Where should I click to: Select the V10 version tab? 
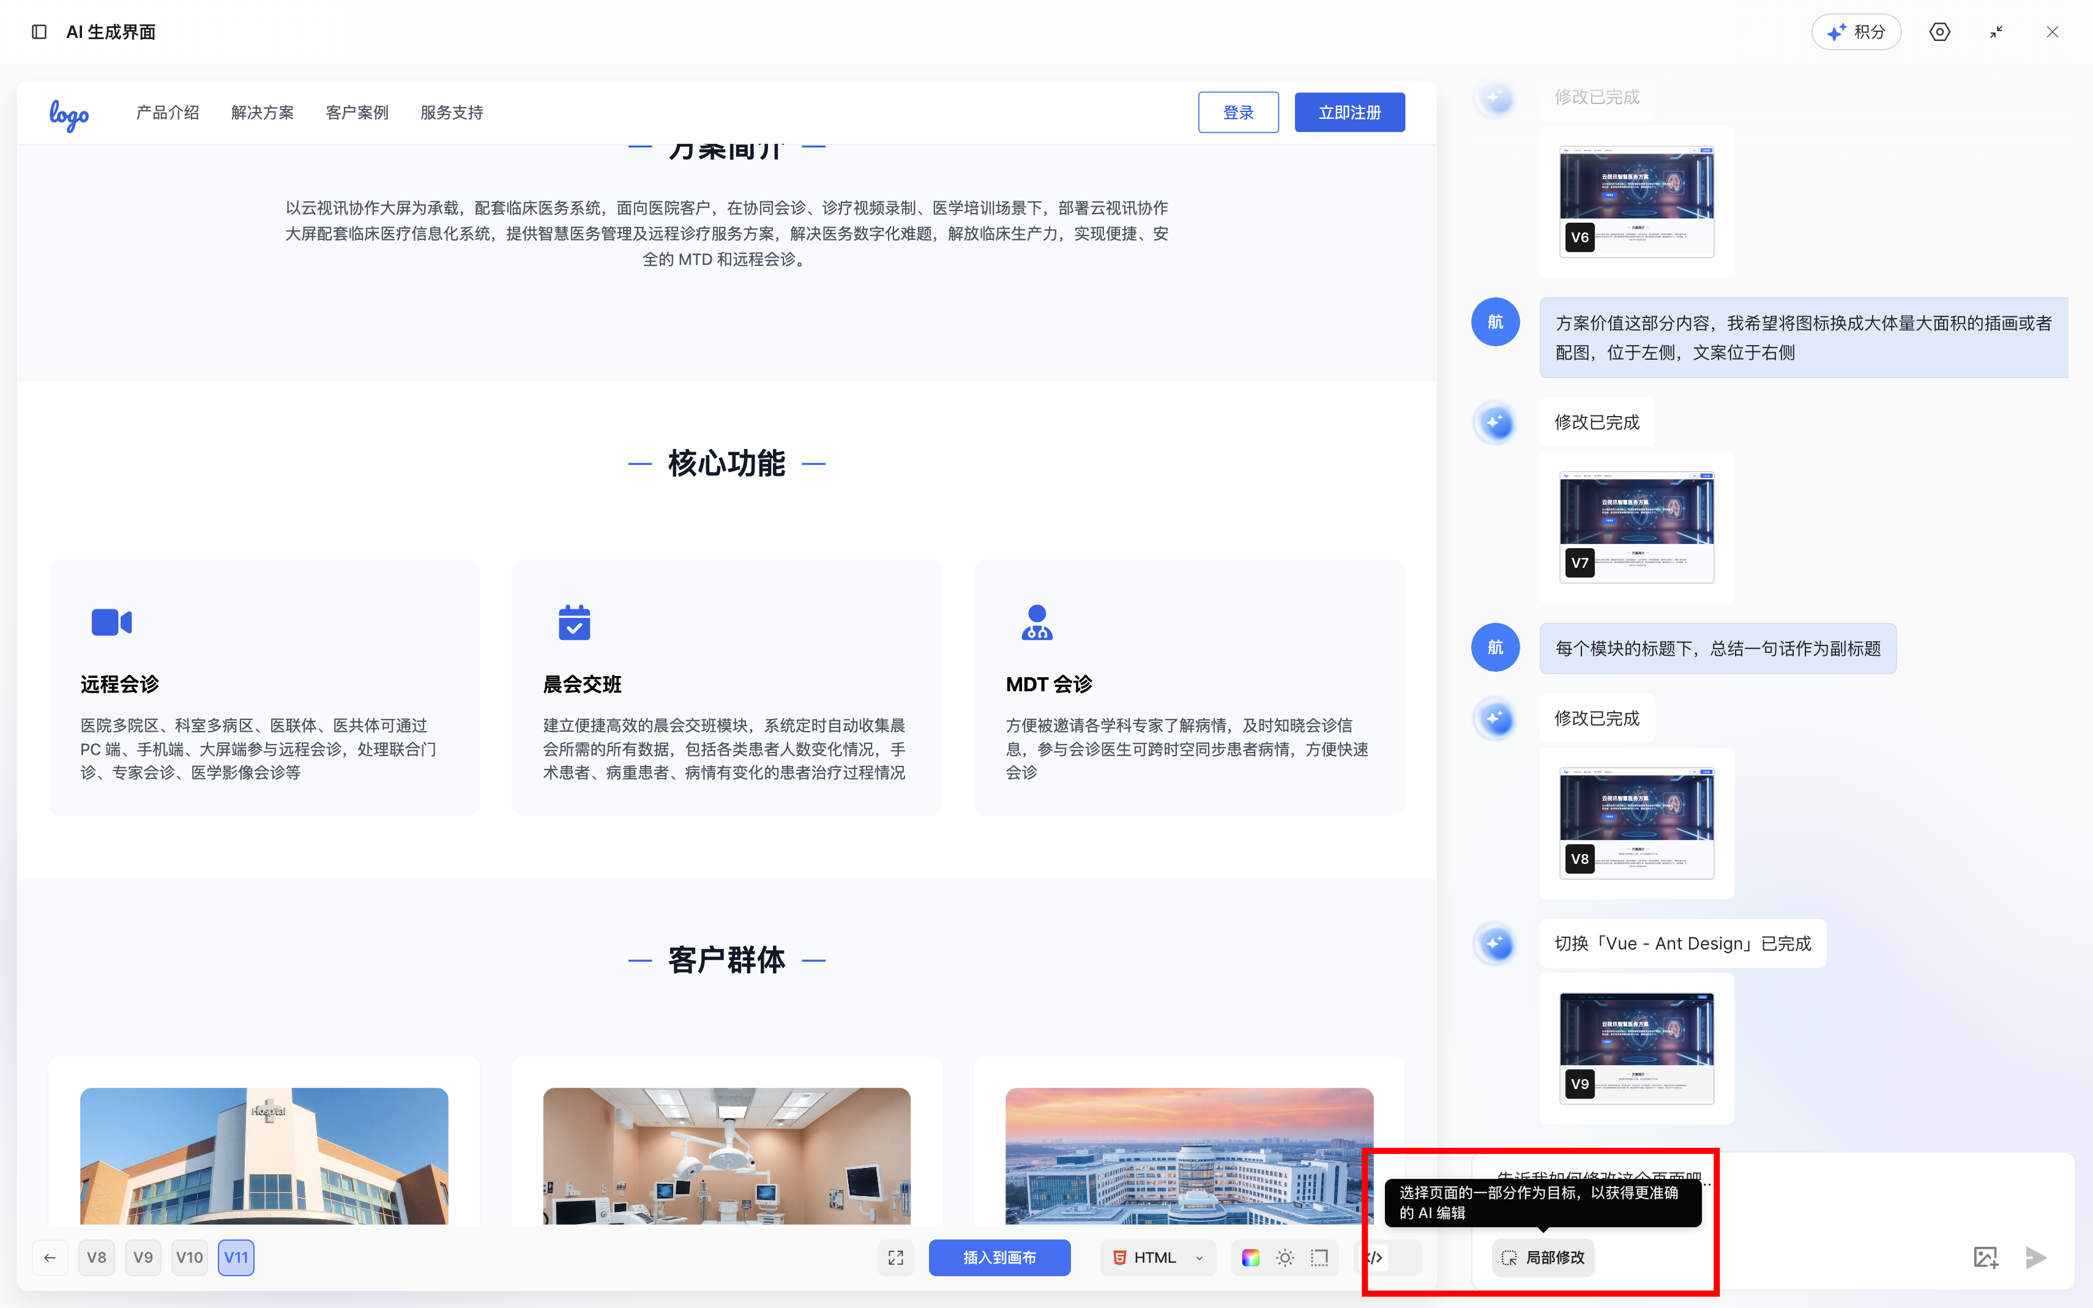point(190,1258)
